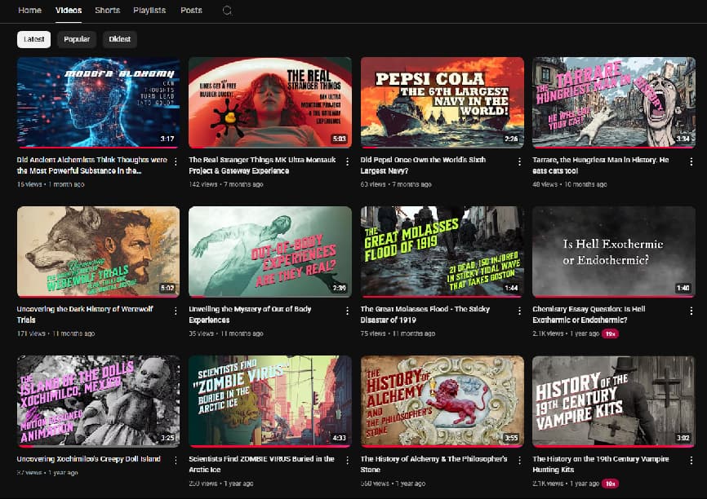Screen dimensions: 707x499
Task: Sort videos by Latest
Action: pos(33,39)
